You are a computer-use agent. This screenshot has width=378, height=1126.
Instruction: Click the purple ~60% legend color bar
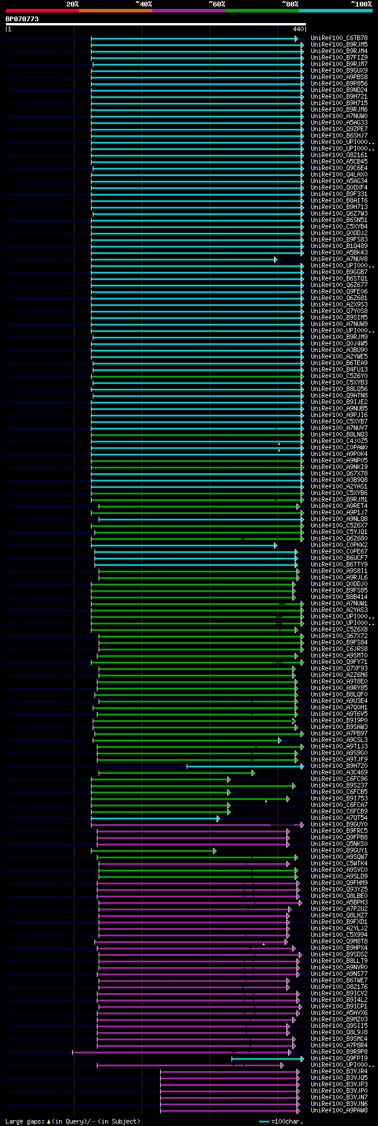point(189,11)
